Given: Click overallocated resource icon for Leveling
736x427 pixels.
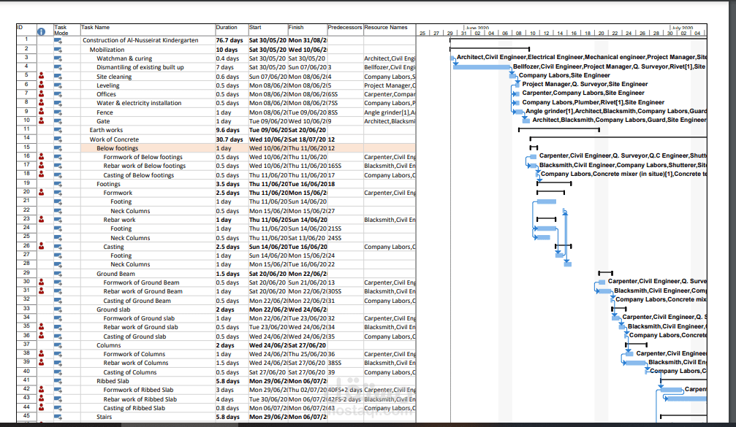Looking at the screenshot, I should [x=42, y=85].
